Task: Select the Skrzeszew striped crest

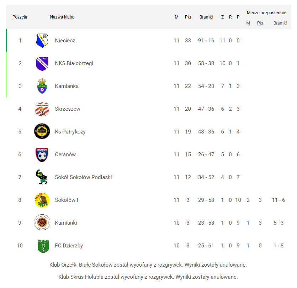Action: [42, 109]
